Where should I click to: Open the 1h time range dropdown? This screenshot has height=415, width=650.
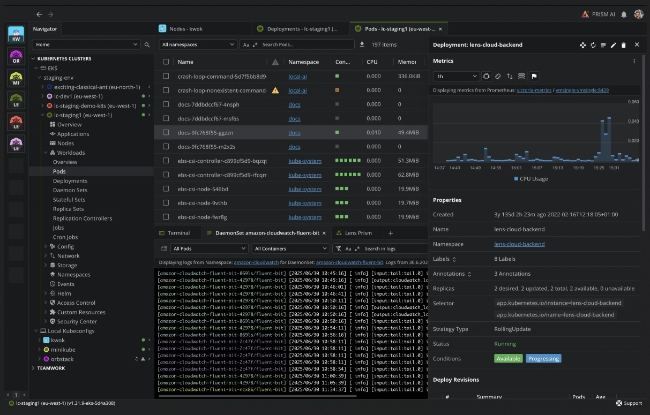click(x=455, y=77)
